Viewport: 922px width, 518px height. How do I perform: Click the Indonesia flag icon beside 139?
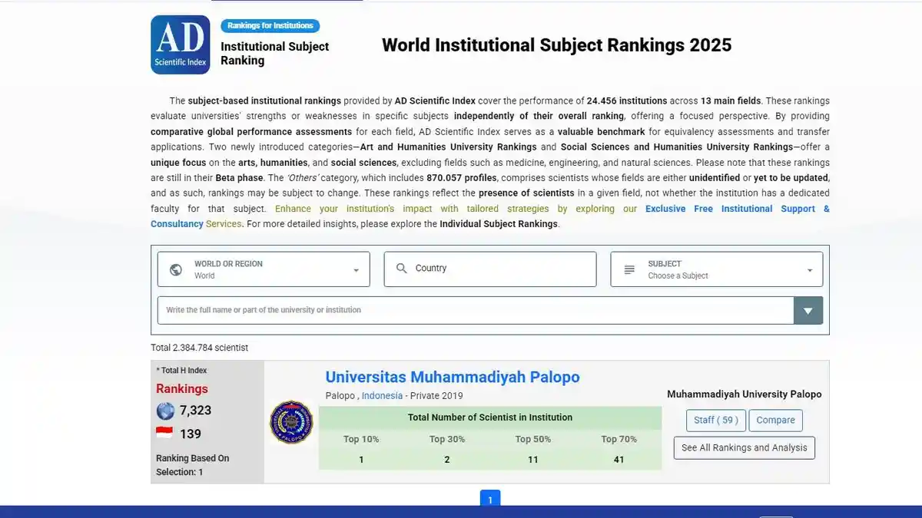click(164, 434)
